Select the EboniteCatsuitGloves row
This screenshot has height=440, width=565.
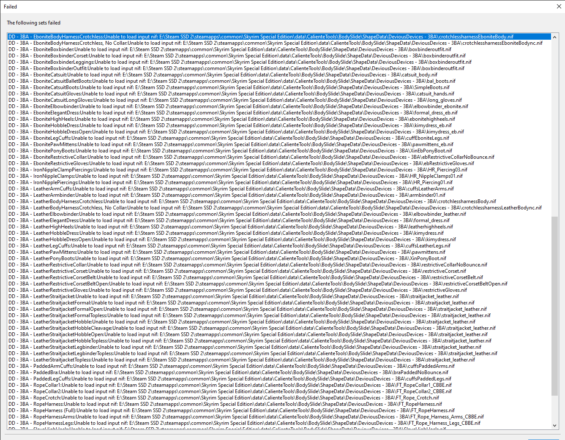[279, 94]
